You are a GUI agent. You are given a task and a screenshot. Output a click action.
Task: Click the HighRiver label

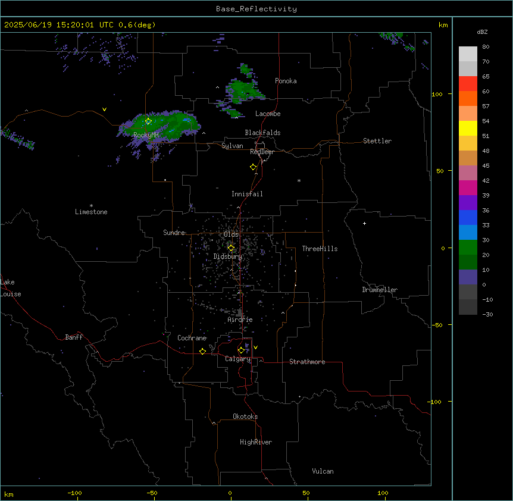[x=256, y=442]
